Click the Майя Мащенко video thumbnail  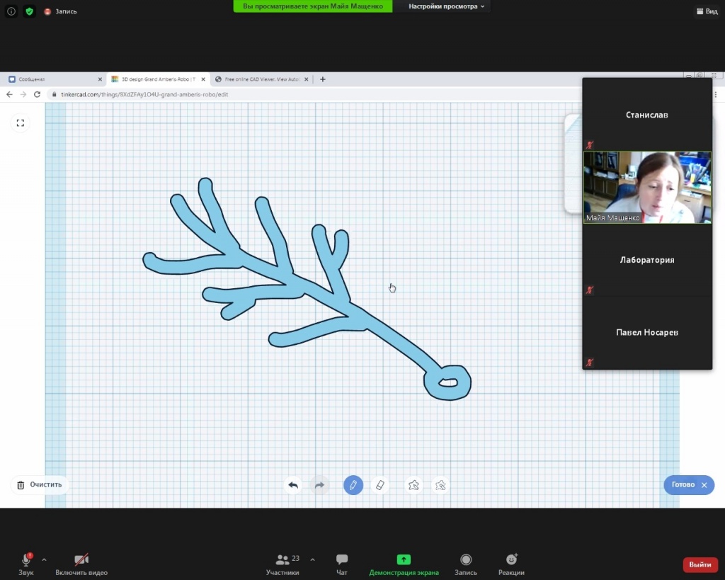tap(647, 188)
